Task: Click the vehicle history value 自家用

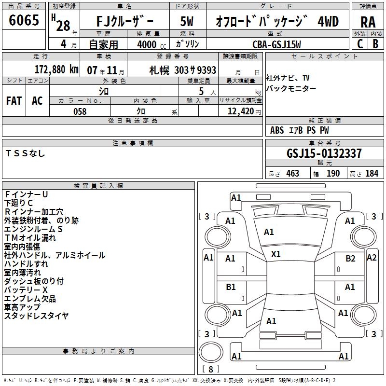Action: [x=103, y=44]
